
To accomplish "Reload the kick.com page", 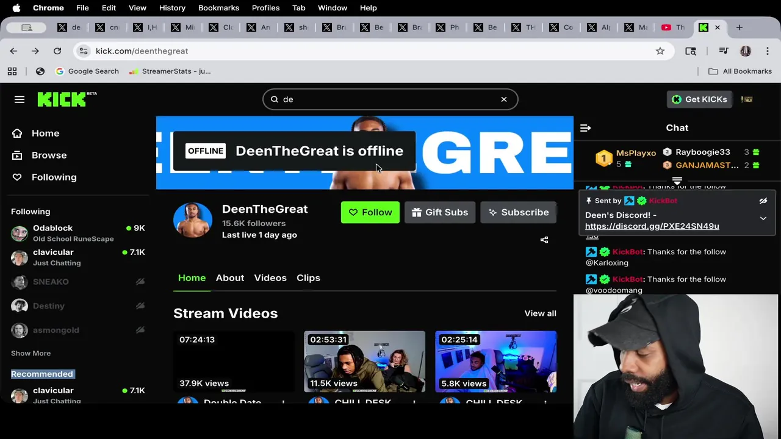I will click(x=57, y=51).
